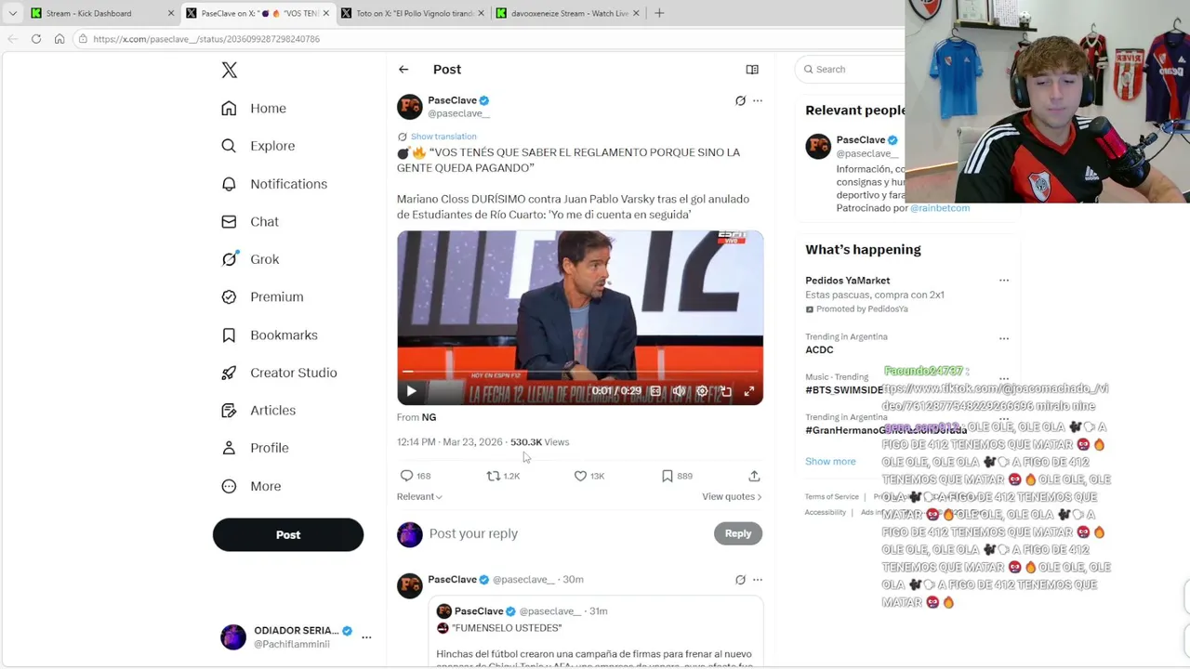This screenshot has width=1190, height=669.
Task: Click the browser home icon
Action: [59, 39]
